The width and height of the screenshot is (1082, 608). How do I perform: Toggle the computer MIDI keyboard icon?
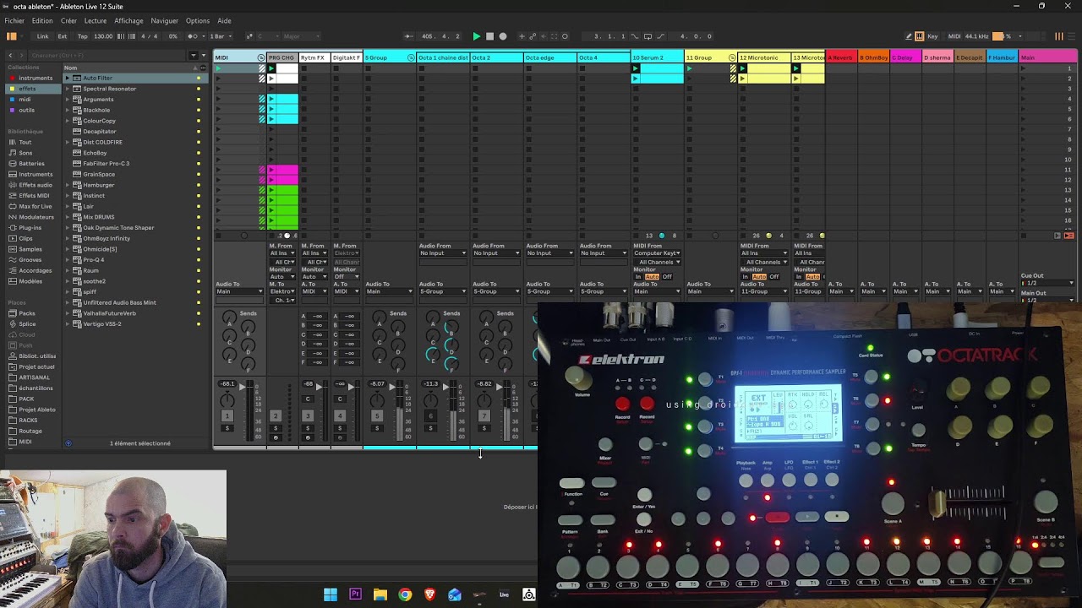point(920,36)
